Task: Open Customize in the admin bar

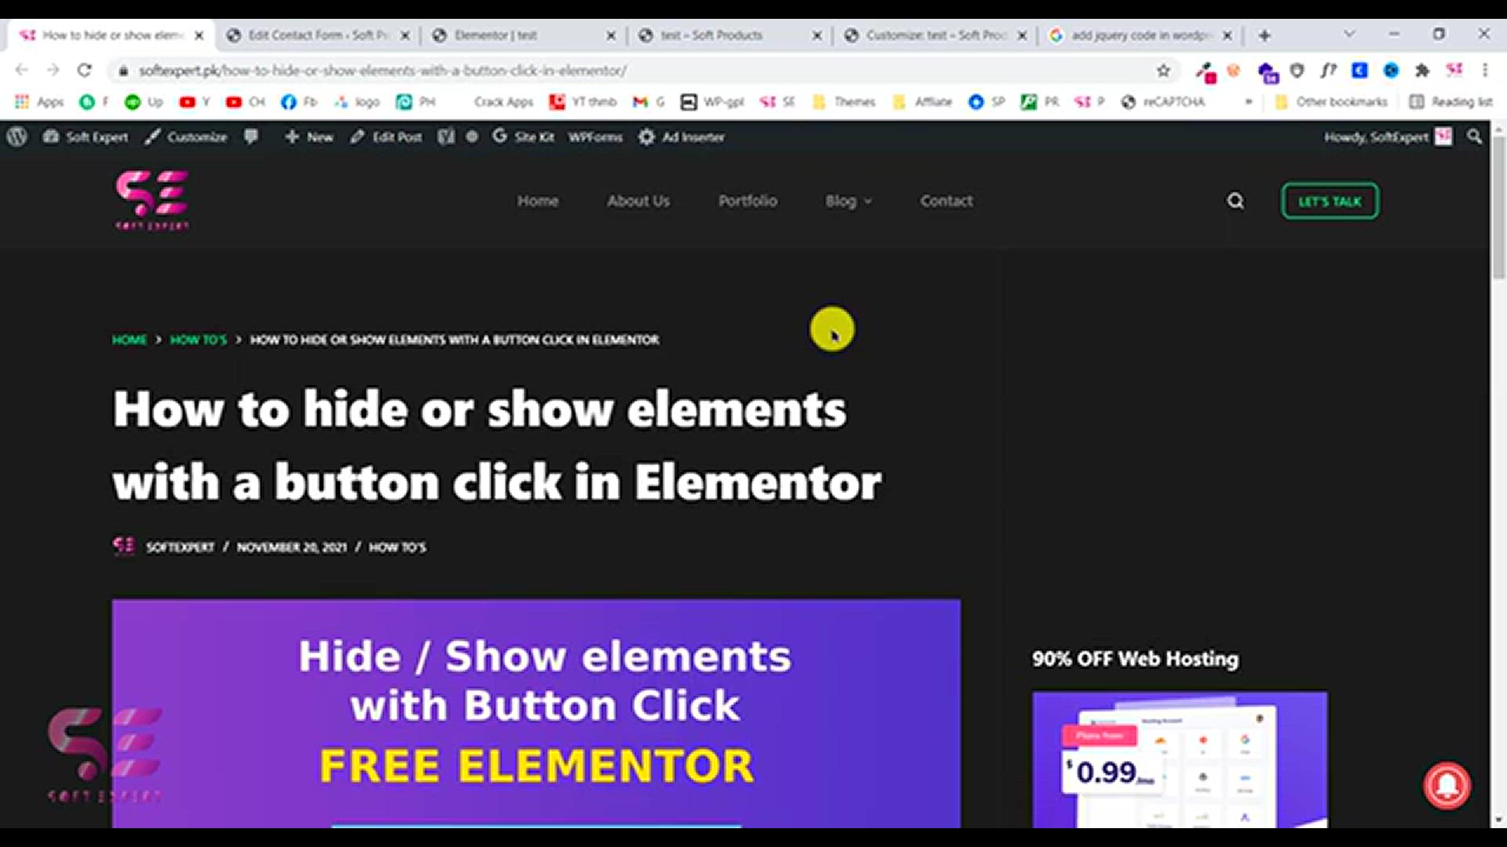Action: coord(186,136)
